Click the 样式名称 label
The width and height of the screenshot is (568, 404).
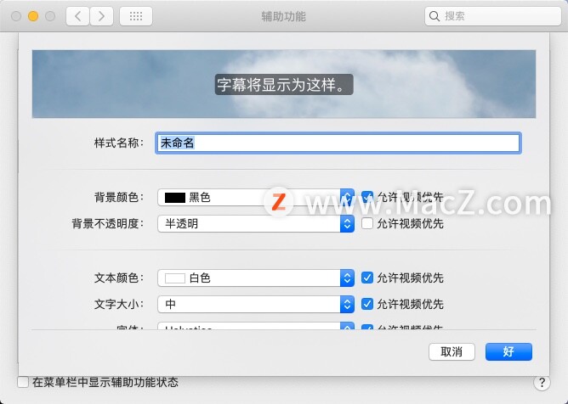click(119, 143)
